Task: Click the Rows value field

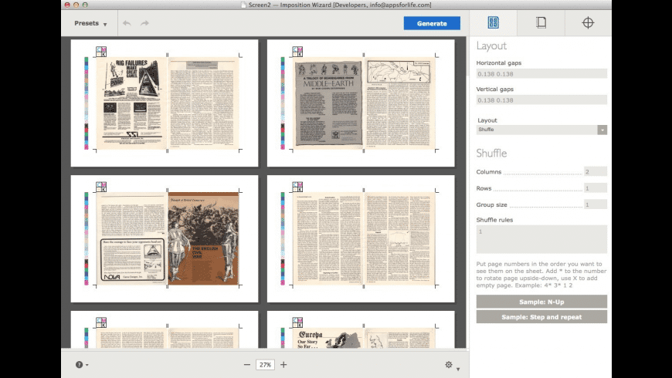Action: [x=596, y=188]
